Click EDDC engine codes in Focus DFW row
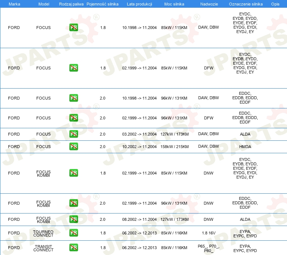The height and width of the screenshot is (255, 287). click(245, 118)
